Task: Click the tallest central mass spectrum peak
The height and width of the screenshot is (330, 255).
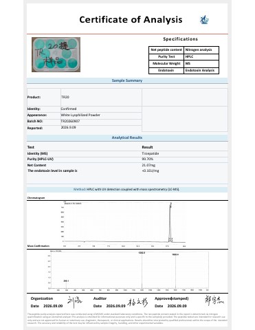Action: coord(142,270)
